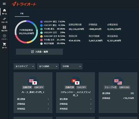Click the トライオート logo
Image resolution: width=139 pixels, height=119 pixels.
pos(24,4)
